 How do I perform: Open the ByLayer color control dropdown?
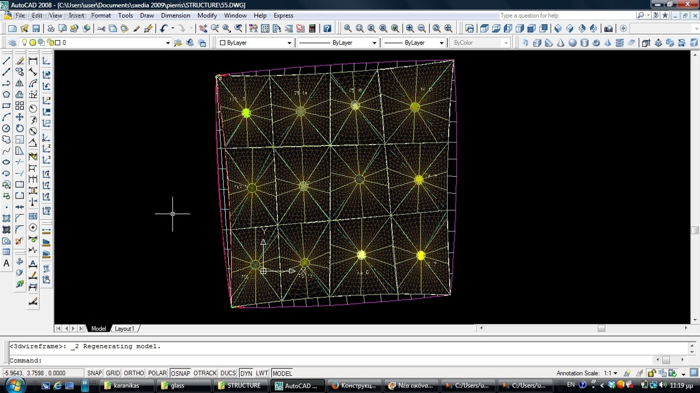tap(289, 43)
